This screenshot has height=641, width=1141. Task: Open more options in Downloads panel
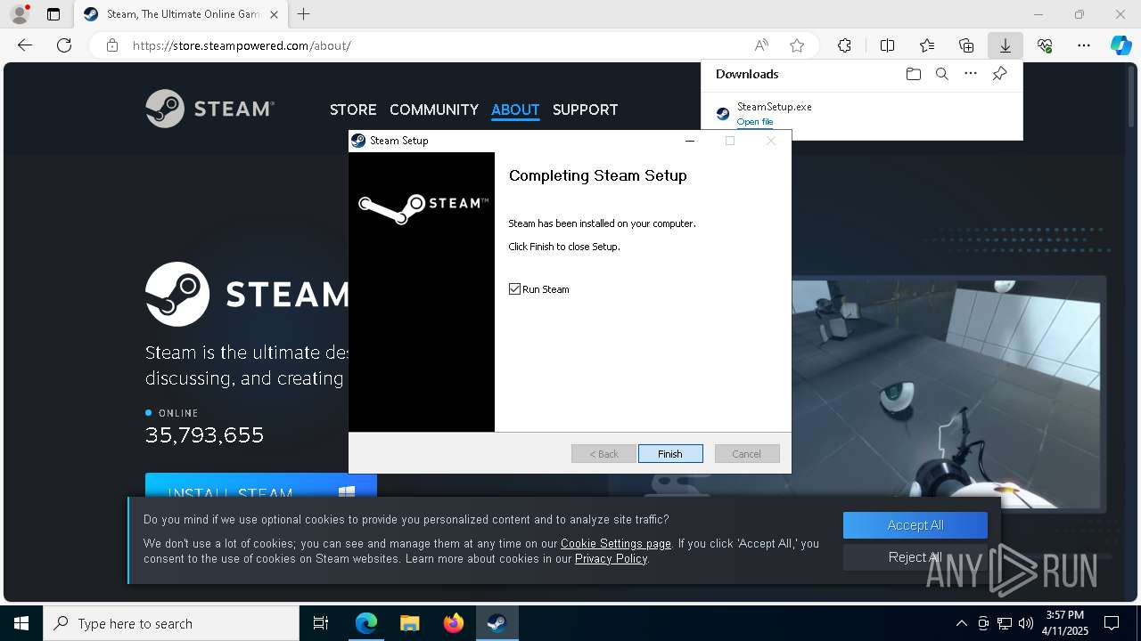[x=971, y=74]
